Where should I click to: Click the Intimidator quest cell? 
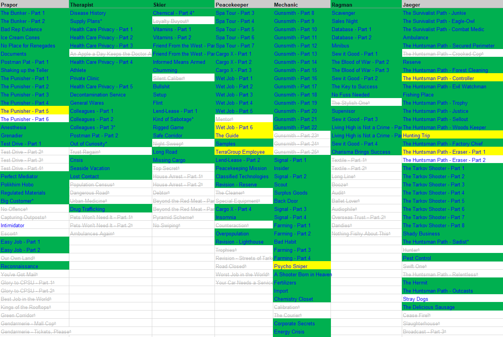click(35, 225)
